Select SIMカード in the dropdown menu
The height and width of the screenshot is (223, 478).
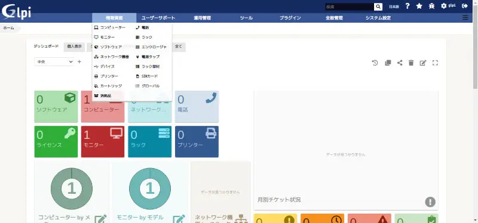[146, 76]
